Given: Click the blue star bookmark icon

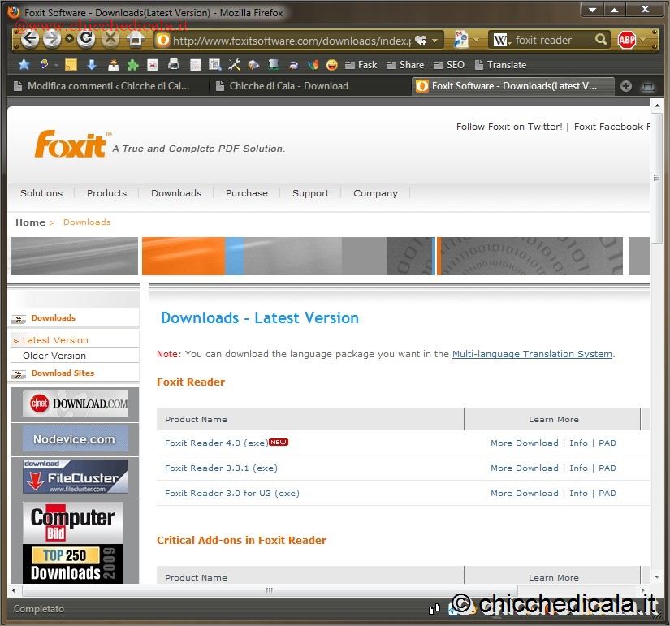Looking at the screenshot, I should [24, 65].
